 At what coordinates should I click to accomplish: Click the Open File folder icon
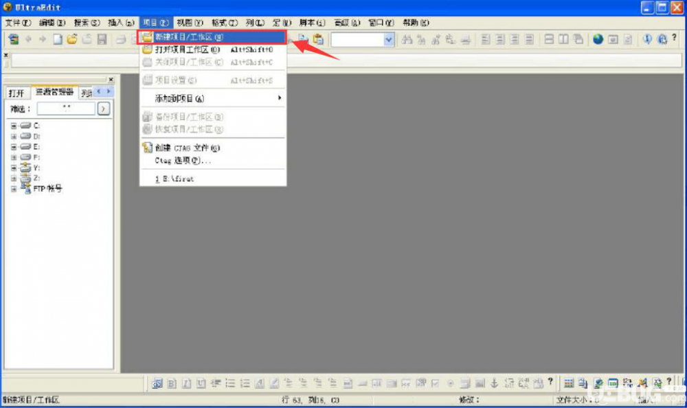[72, 39]
